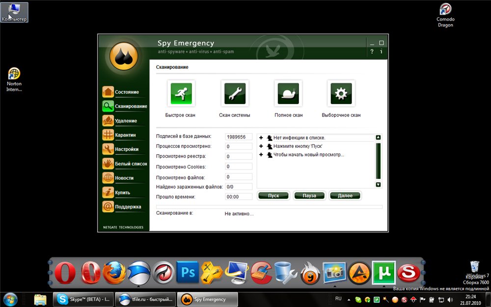Viewport: 491px width, 307px height.
Task: Select the Корзина recycle bin desktop icon
Action: click(x=474, y=270)
